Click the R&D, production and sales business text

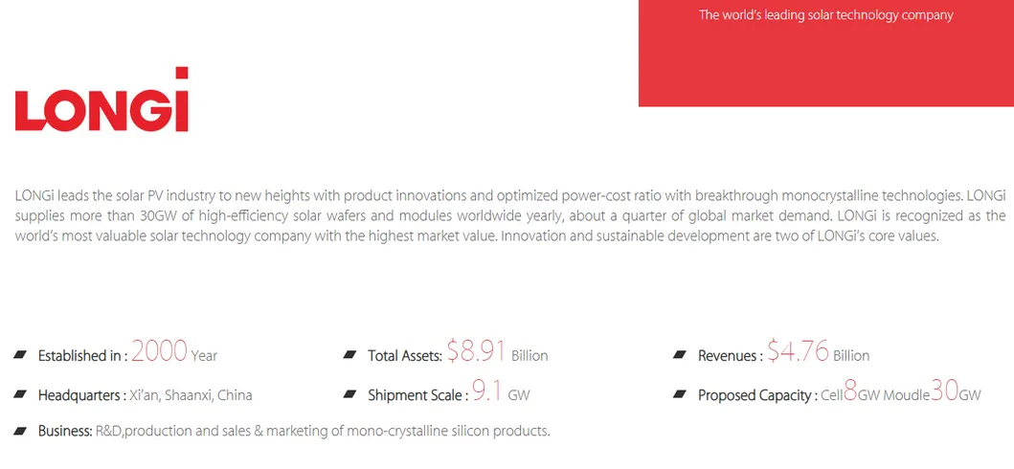point(323,432)
